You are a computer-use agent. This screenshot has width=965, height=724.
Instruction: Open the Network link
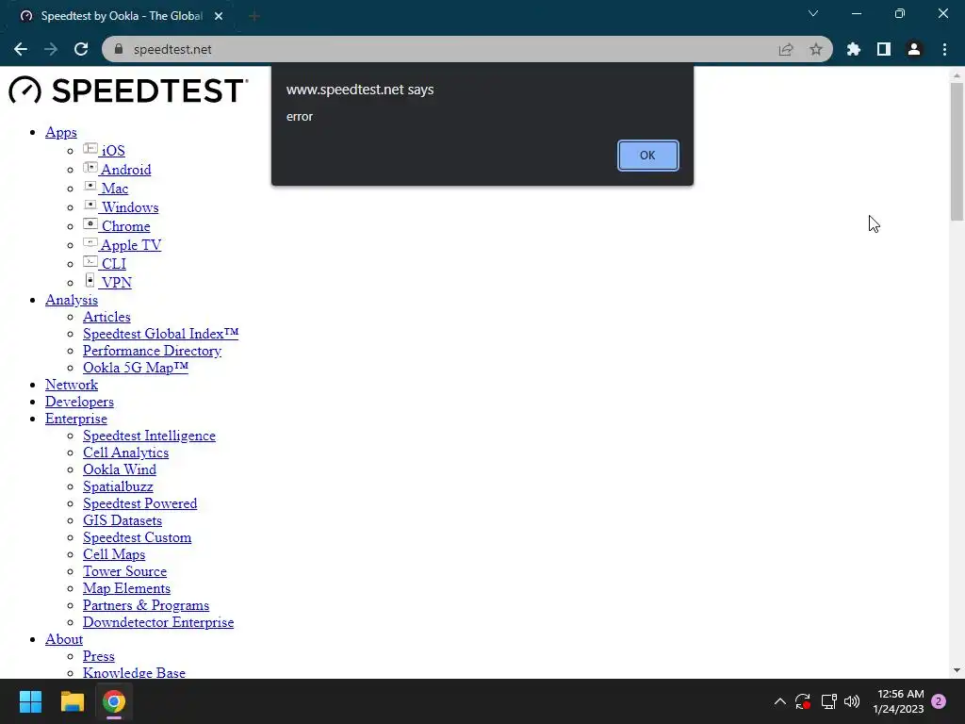72,385
